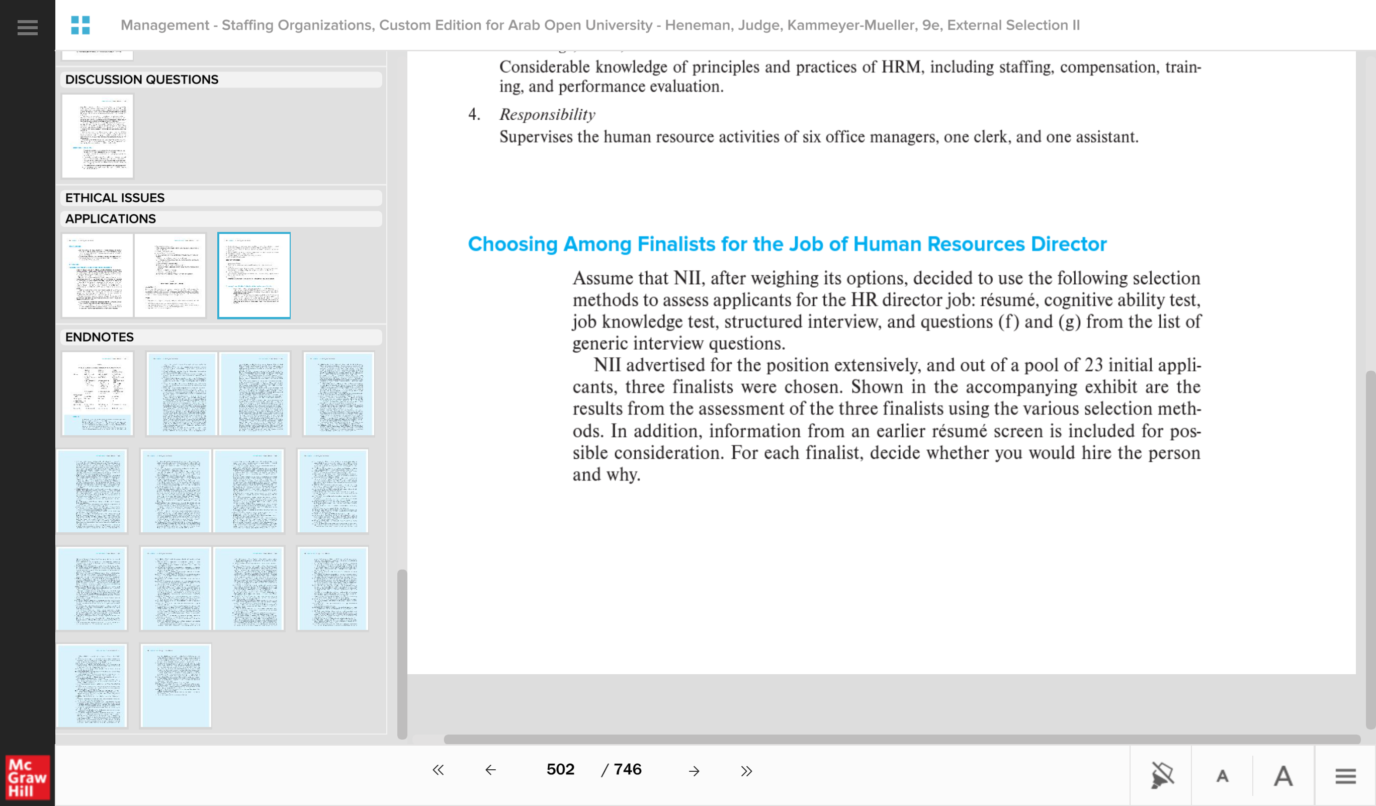The height and width of the screenshot is (806, 1376).
Task: Toggle the thumbnail grid view icon
Action: pos(80,25)
